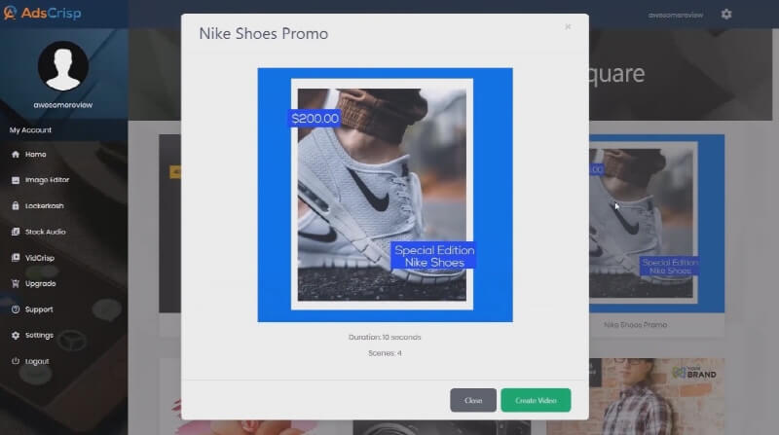
Task: Click the Duration: 10 seconds text
Action: tap(385, 337)
